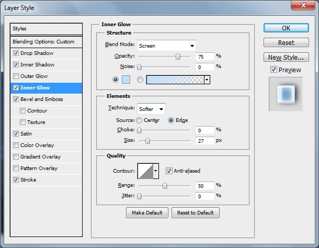The width and height of the screenshot is (319, 248).
Task: Click the Contour curve thumbnail
Action: coord(145,171)
